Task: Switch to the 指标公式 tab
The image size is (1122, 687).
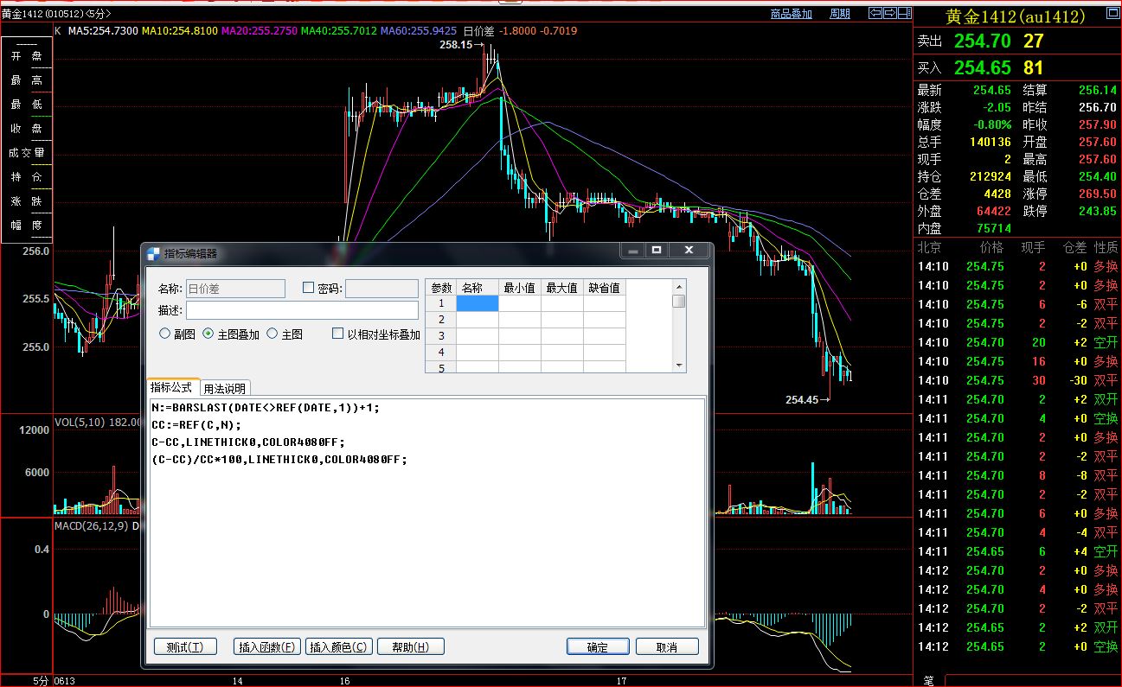Action: tap(172, 387)
